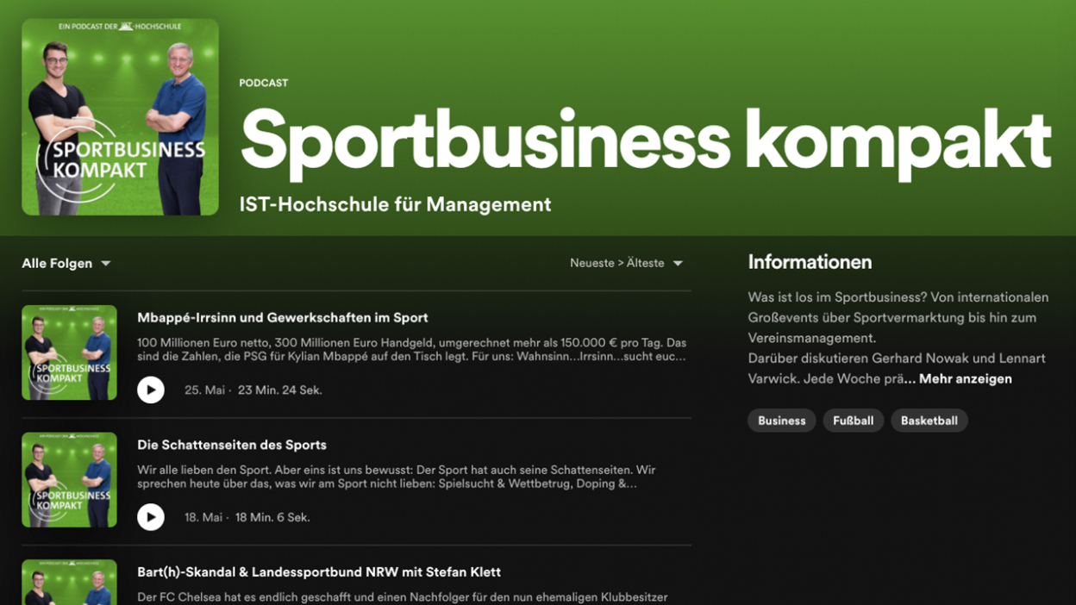Click the Business category tag
The image size is (1076, 605).
(782, 421)
